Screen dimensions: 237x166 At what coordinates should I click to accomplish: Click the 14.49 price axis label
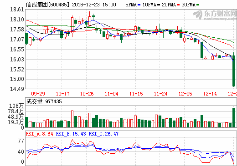pyautogui.click(x=17, y=89)
